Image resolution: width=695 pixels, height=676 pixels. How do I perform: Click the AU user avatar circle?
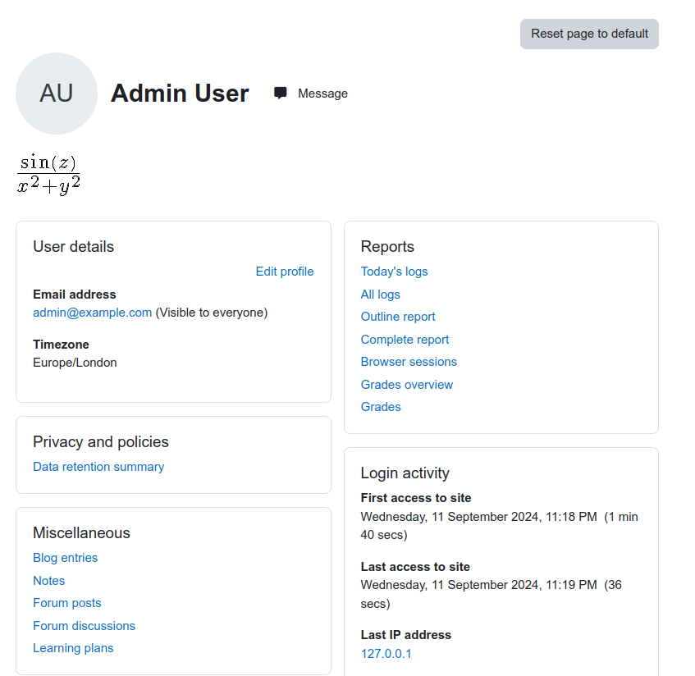coord(57,94)
